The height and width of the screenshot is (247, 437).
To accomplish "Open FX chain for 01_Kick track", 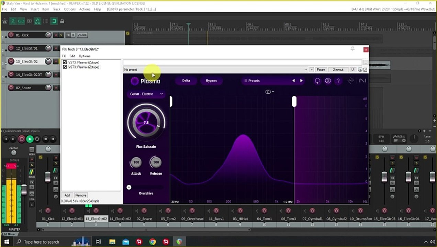I will click(68, 35).
